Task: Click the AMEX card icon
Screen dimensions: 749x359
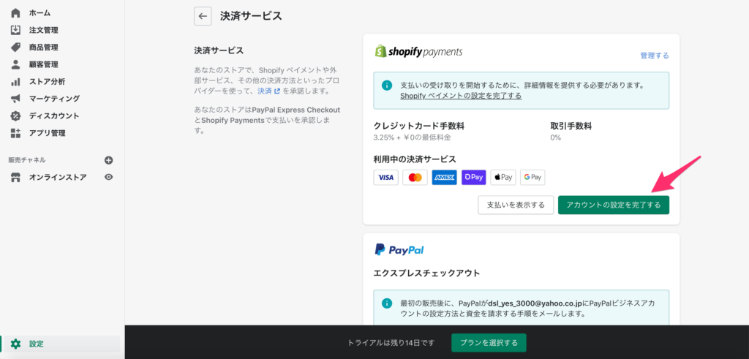Action: (x=444, y=177)
